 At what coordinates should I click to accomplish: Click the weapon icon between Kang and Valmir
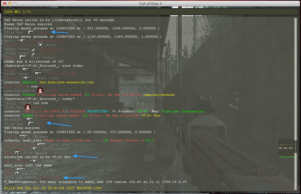(x=17, y=153)
